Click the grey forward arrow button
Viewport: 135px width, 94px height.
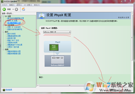click(16, 9)
